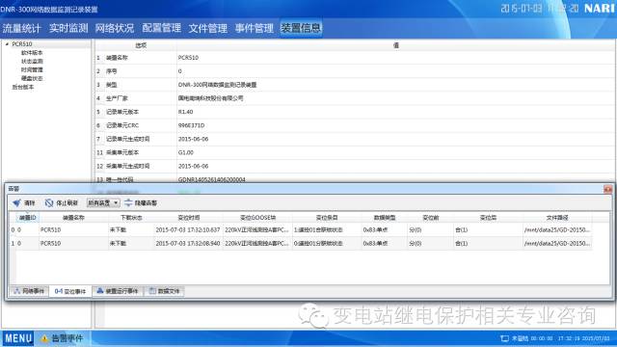Select '2015-06-06' in 记录单元生成时间 row

tap(193, 139)
